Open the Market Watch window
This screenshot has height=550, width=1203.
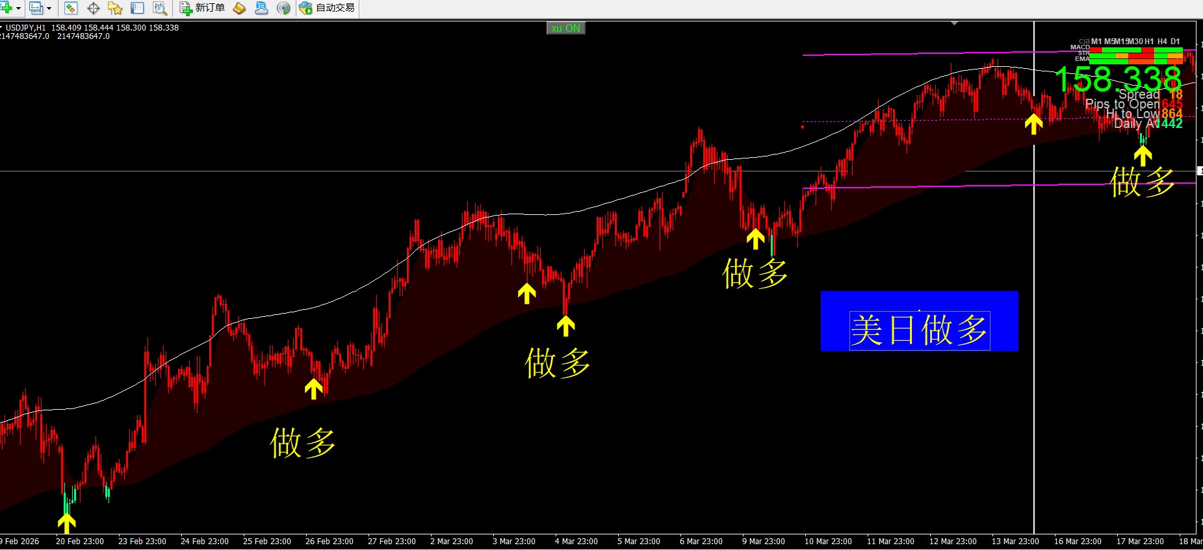coord(71,8)
